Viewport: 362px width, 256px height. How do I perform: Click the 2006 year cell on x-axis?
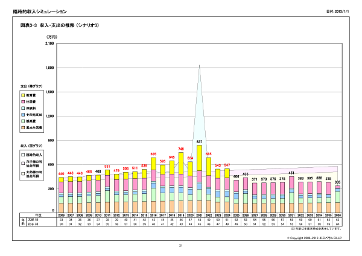tap(61, 214)
